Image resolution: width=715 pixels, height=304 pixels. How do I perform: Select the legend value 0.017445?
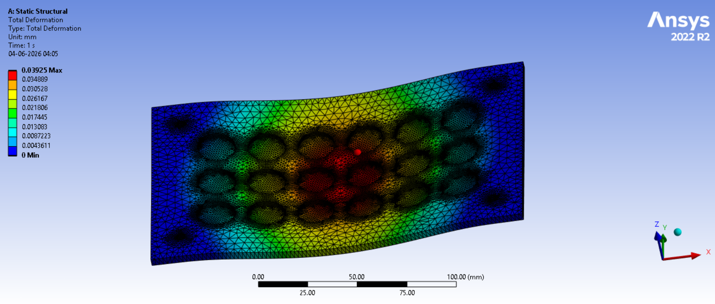34,117
